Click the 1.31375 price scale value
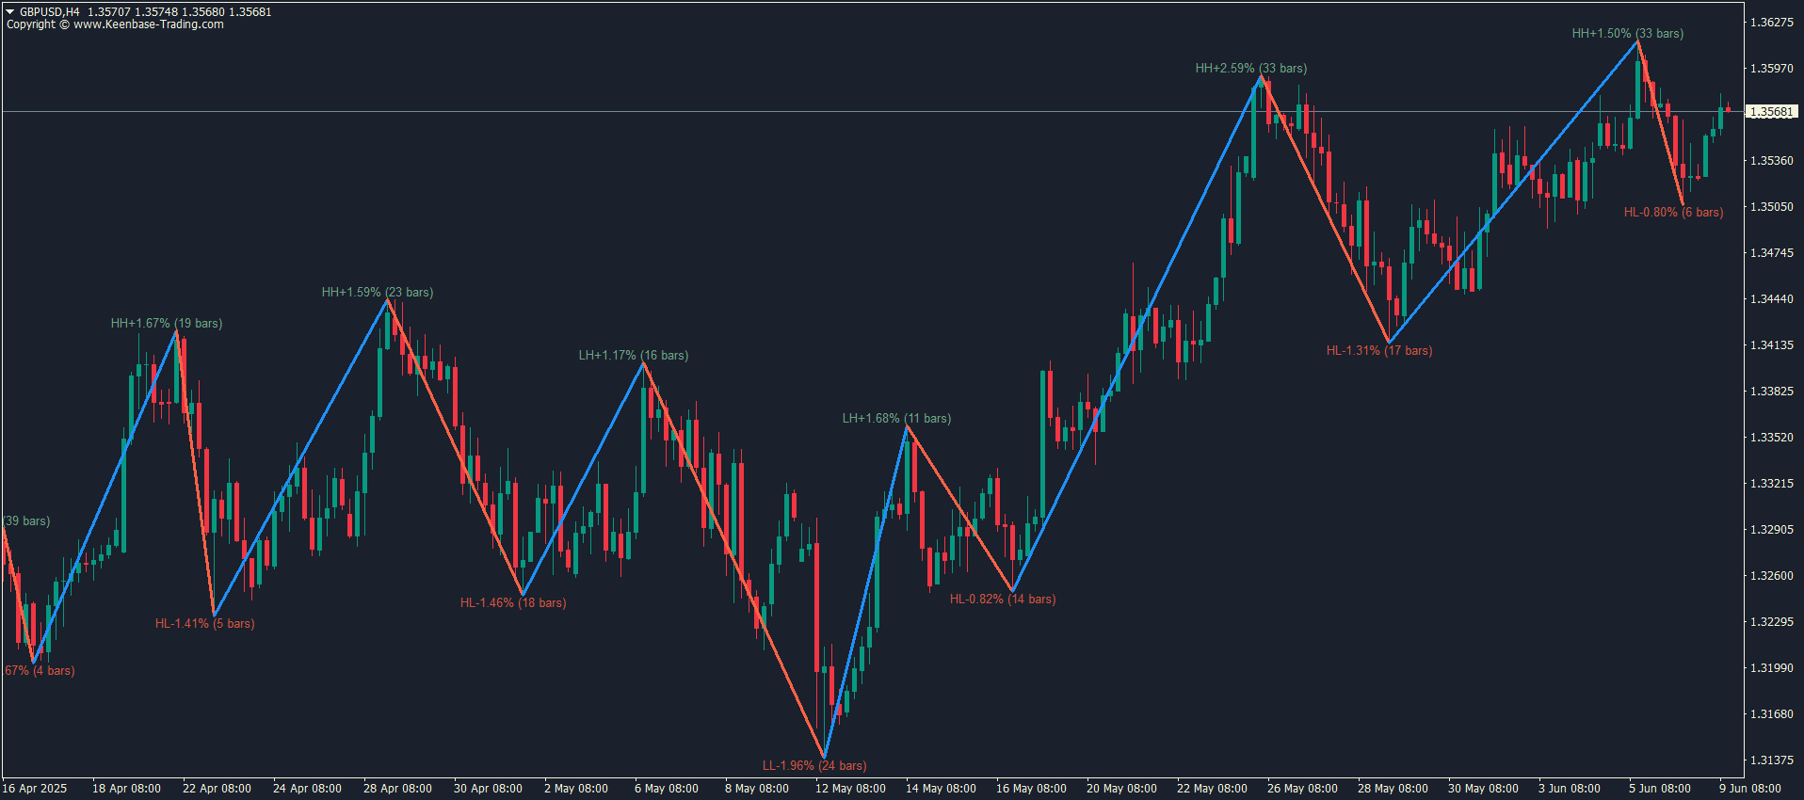Viewport: 1804px width, 800px height. click(x=1772, y=760)
